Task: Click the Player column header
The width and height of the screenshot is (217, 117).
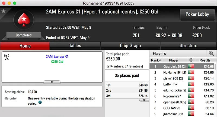Action: pos(174,60)
